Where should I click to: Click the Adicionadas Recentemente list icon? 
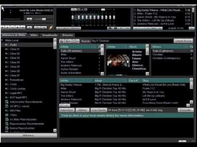[7, 102]
